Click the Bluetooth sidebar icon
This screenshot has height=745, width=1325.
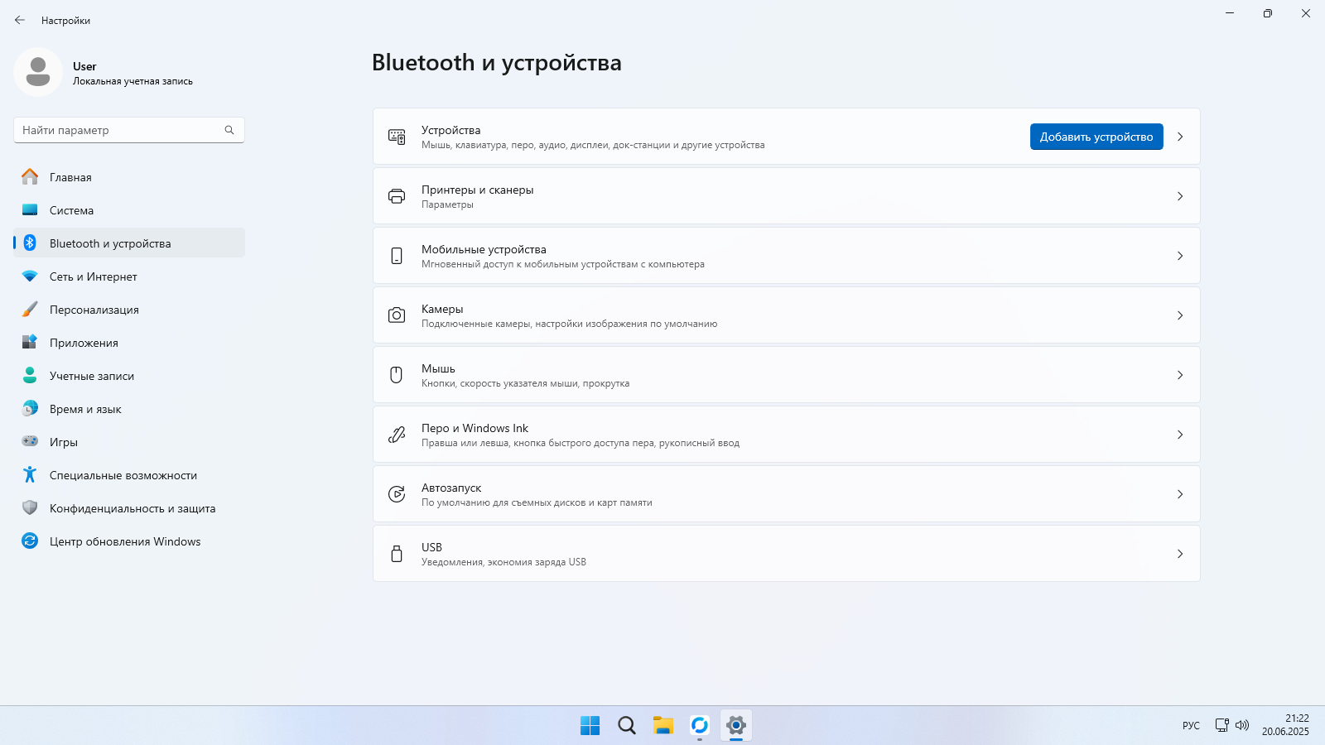[30, 243]
